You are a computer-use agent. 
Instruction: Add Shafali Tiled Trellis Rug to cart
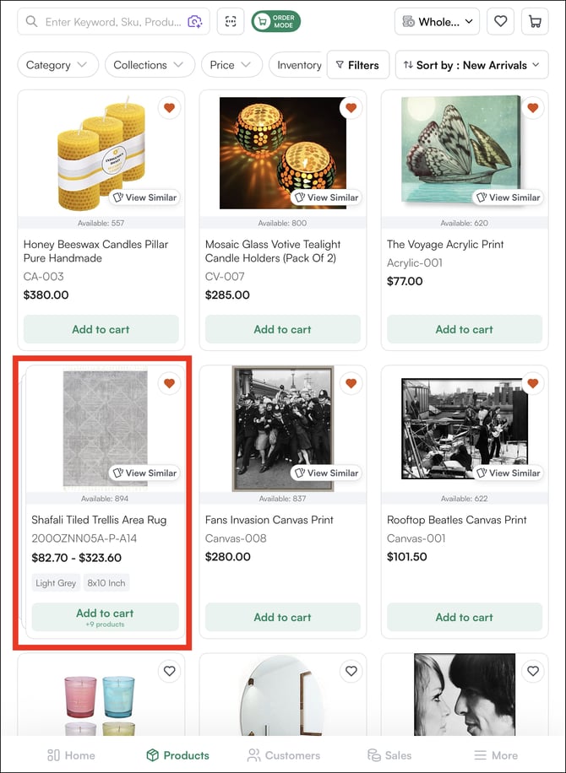105,617
